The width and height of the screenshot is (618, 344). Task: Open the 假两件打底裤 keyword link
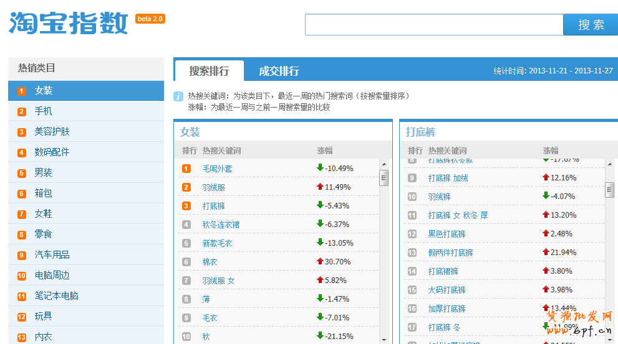(450, 253)
